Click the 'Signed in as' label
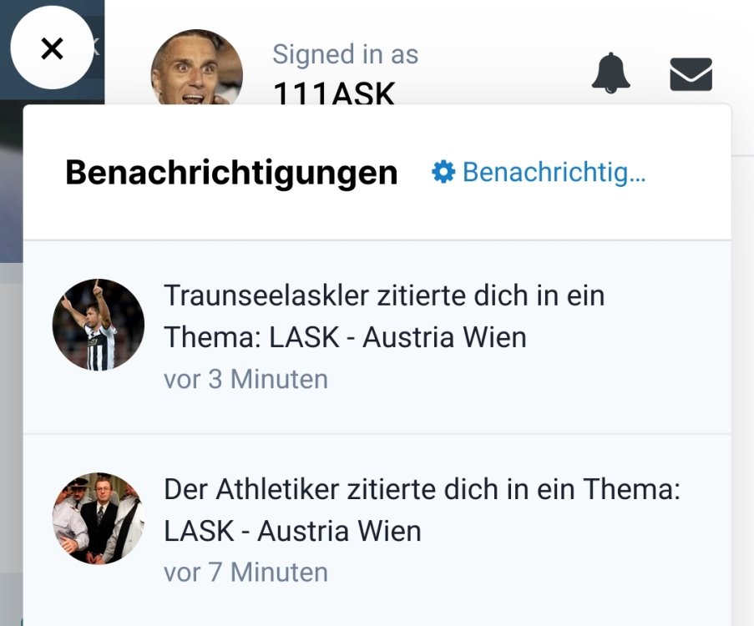Screen dimensions: 754x626 (x=345, y=54)
